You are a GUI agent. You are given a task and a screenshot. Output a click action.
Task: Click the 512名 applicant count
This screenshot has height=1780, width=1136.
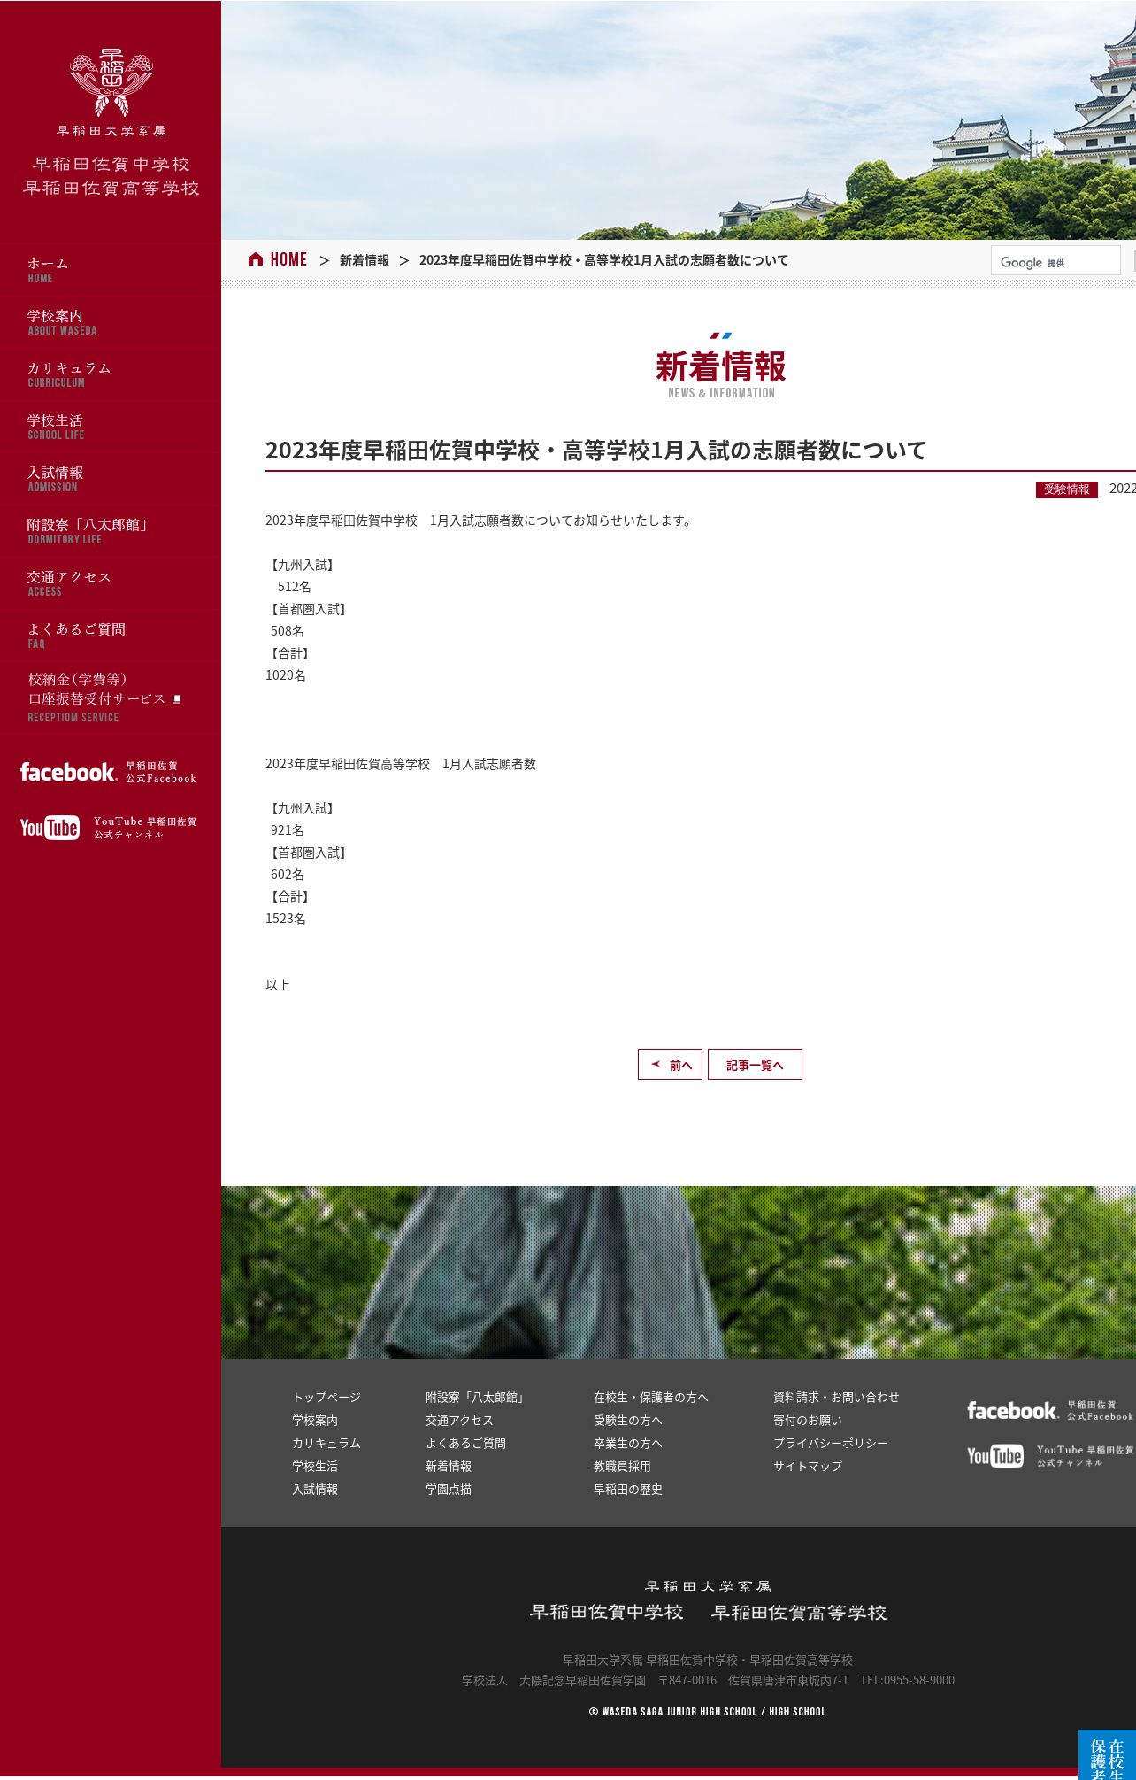[295, 587]
